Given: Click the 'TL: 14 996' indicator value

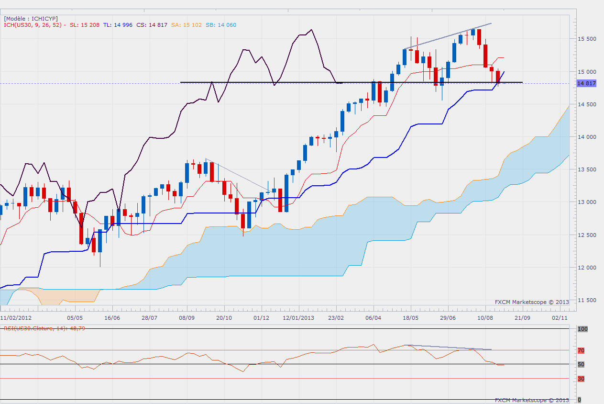Looking at the screenshot, I should (118, 25).
